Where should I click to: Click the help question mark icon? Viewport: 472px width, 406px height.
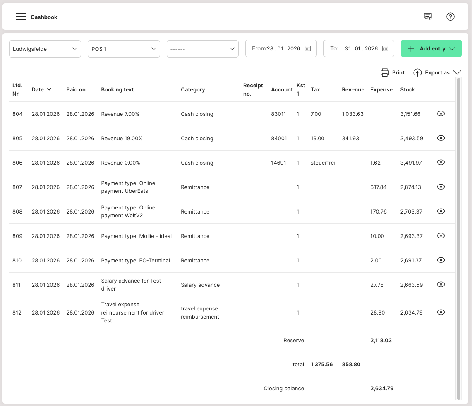[450, 17]
